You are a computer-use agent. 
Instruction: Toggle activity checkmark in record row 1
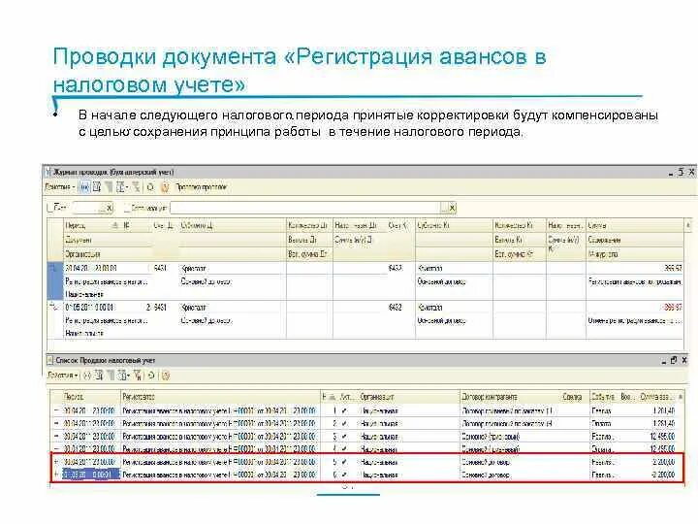click(x=344, y=410)
